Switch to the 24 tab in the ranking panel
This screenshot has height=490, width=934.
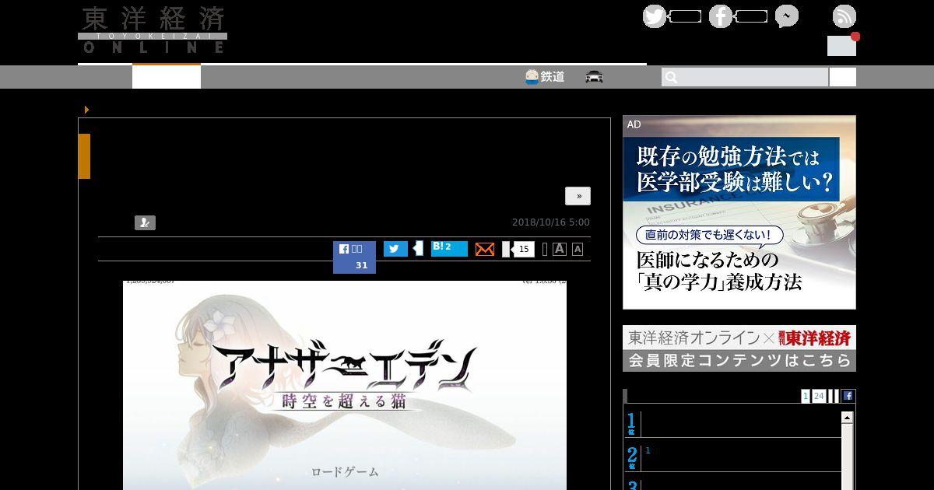point(819,396)
